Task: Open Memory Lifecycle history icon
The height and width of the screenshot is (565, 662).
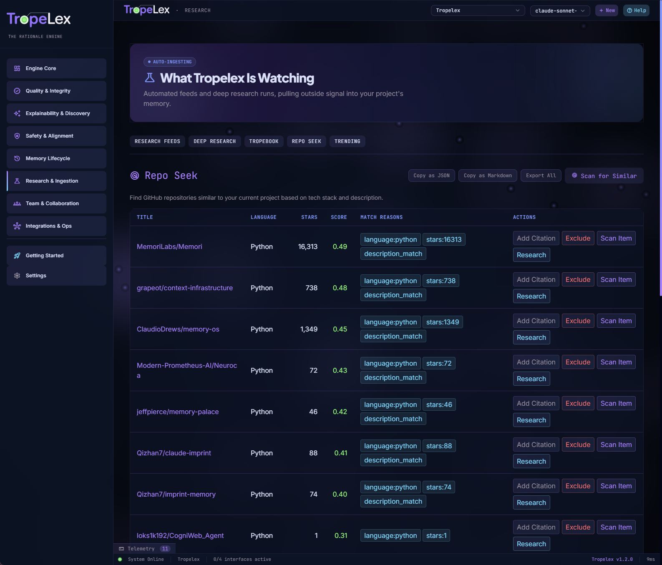Action: pos(17,158)
